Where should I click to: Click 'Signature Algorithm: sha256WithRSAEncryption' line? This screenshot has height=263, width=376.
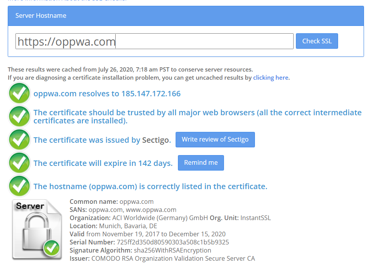(140, 250)
